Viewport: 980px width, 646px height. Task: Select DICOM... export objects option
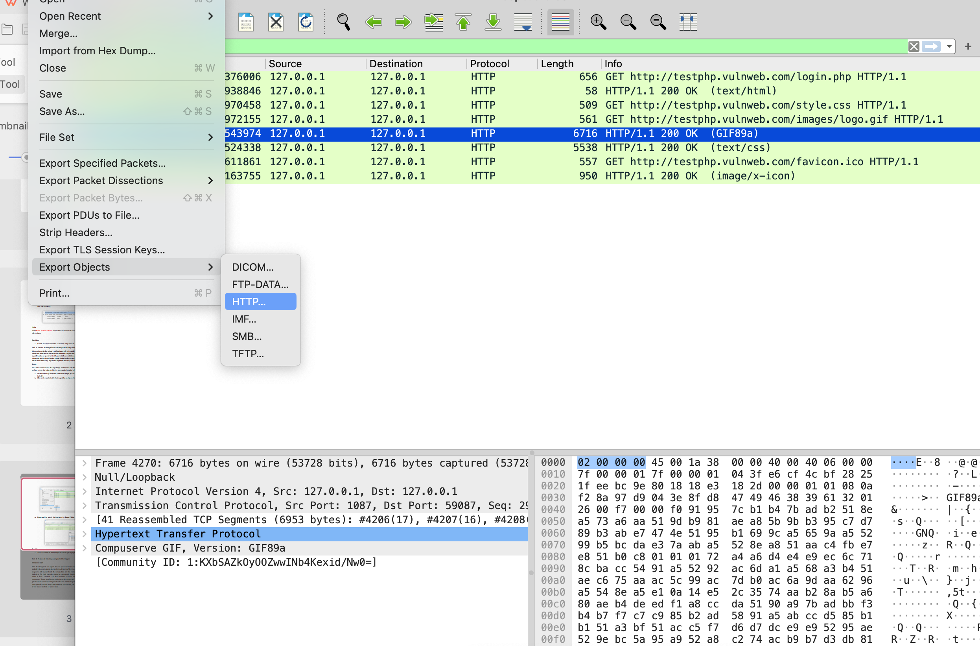pyautogui.click(x=260, y=267)
